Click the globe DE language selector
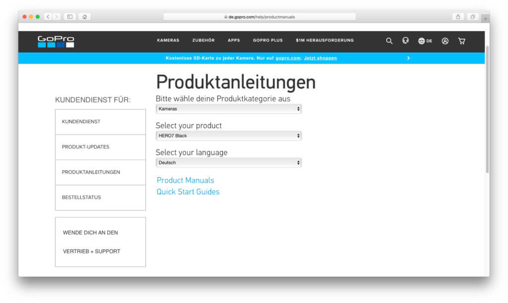 click(x=425, y=41)
